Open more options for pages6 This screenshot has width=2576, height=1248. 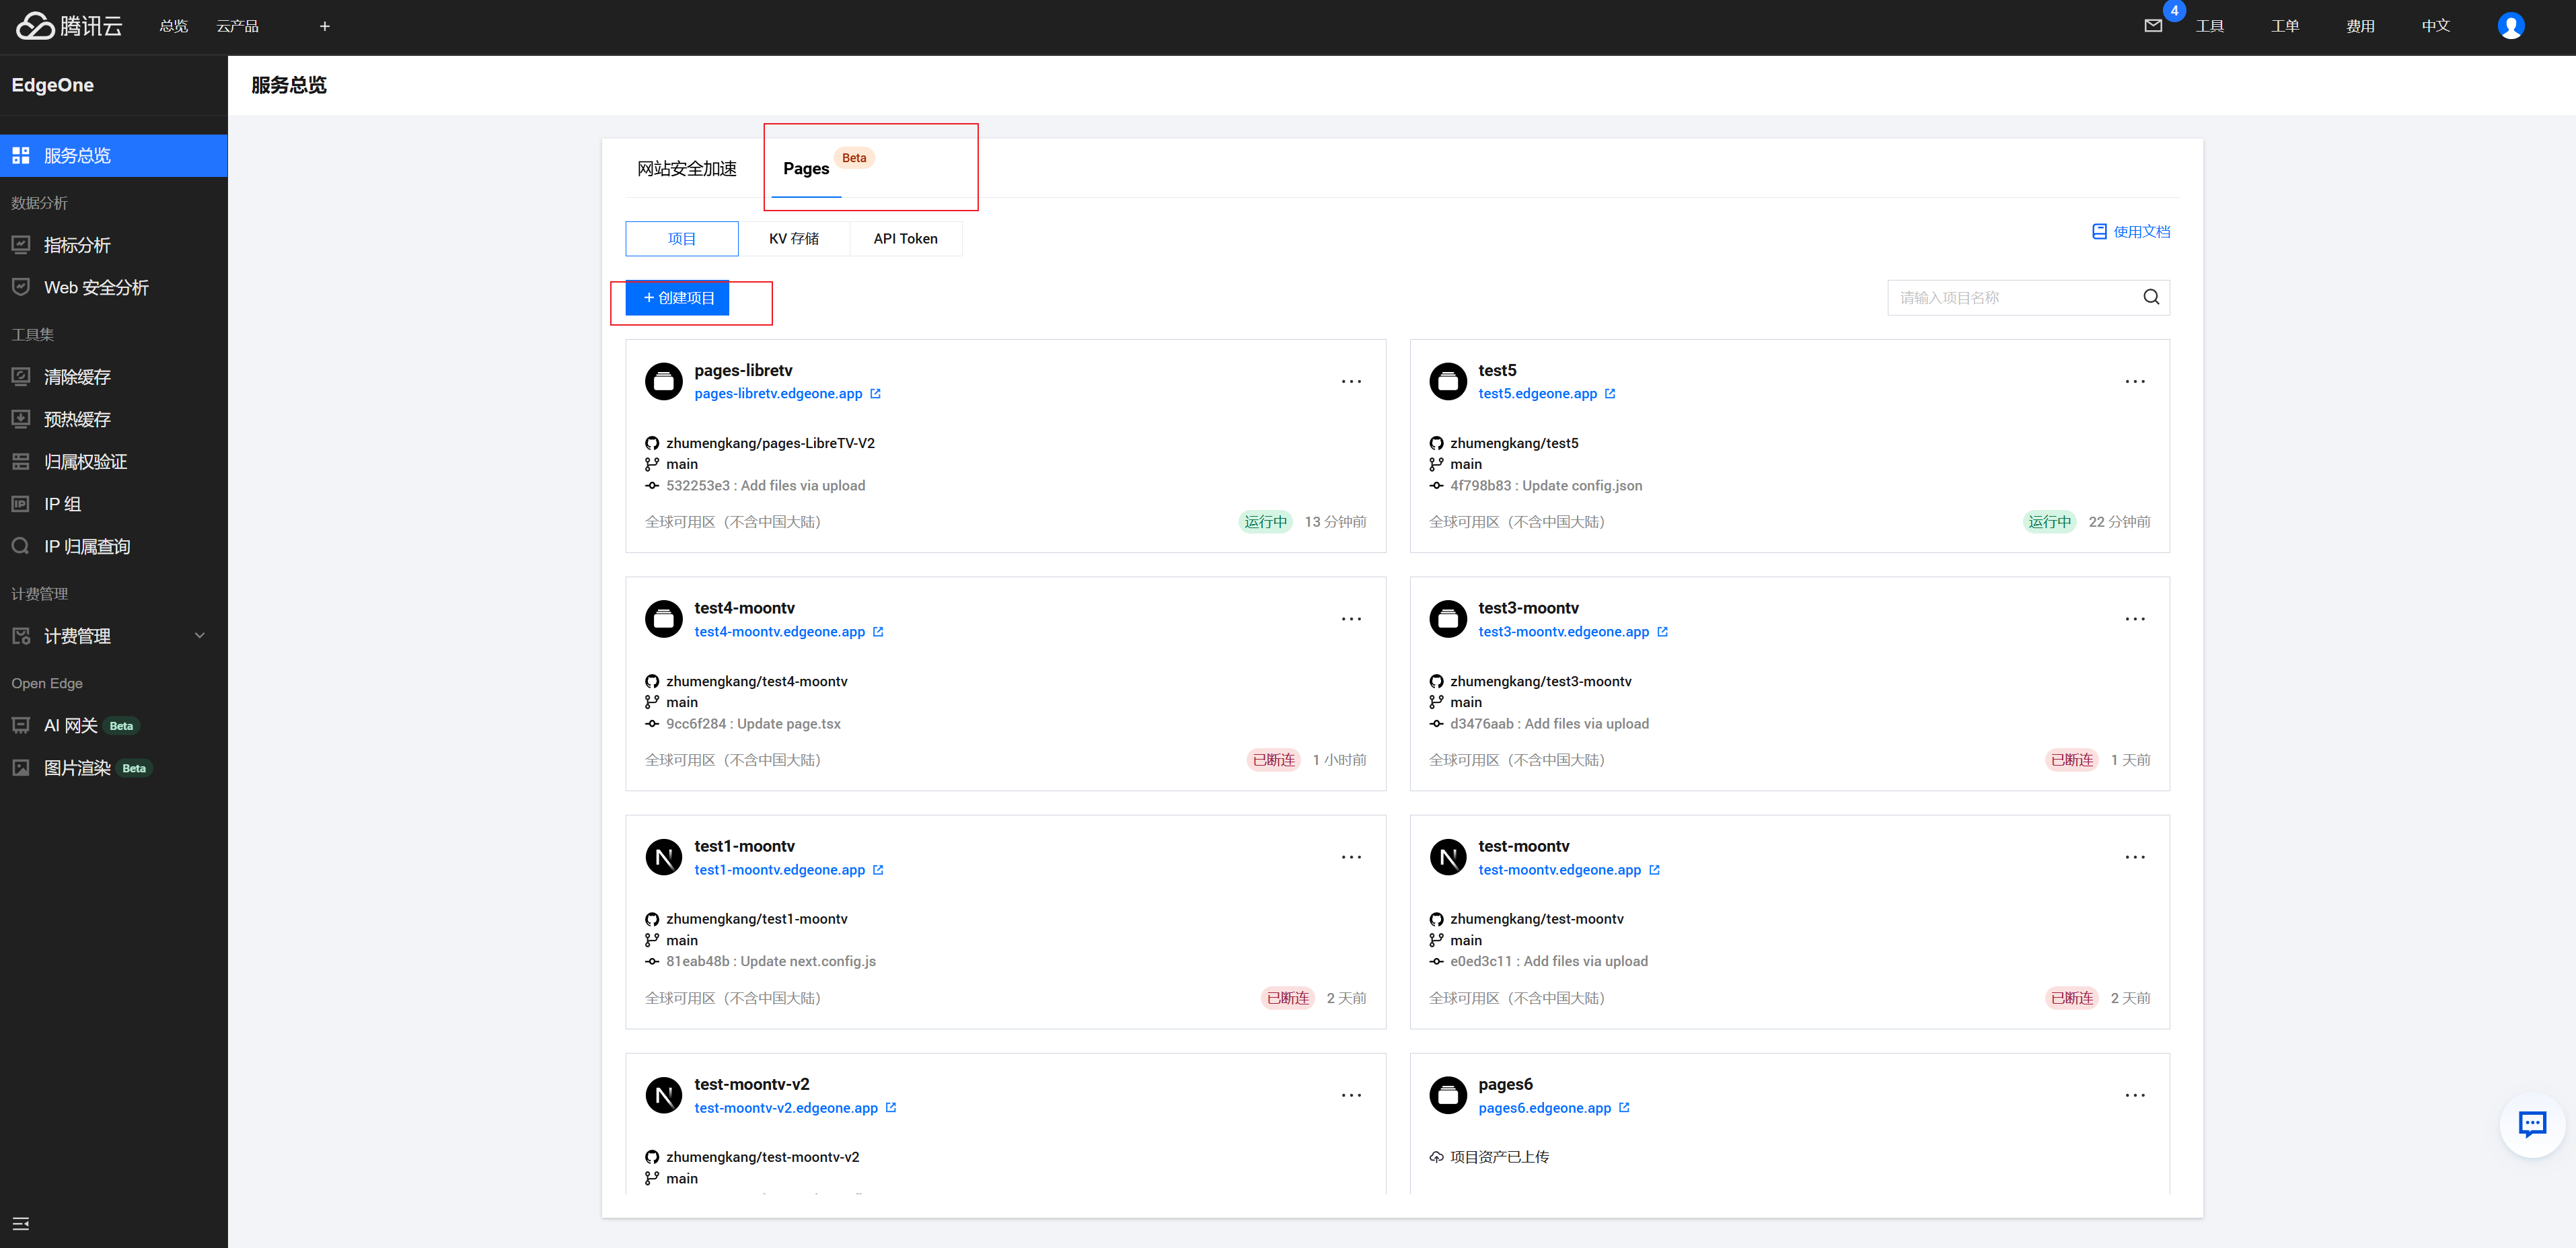click(x=2135, y=1095)
